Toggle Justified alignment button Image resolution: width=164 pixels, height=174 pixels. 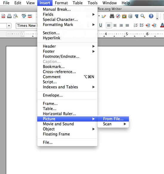127,25
